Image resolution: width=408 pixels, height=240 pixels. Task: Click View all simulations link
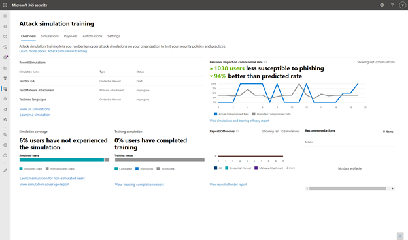point(35,109)
